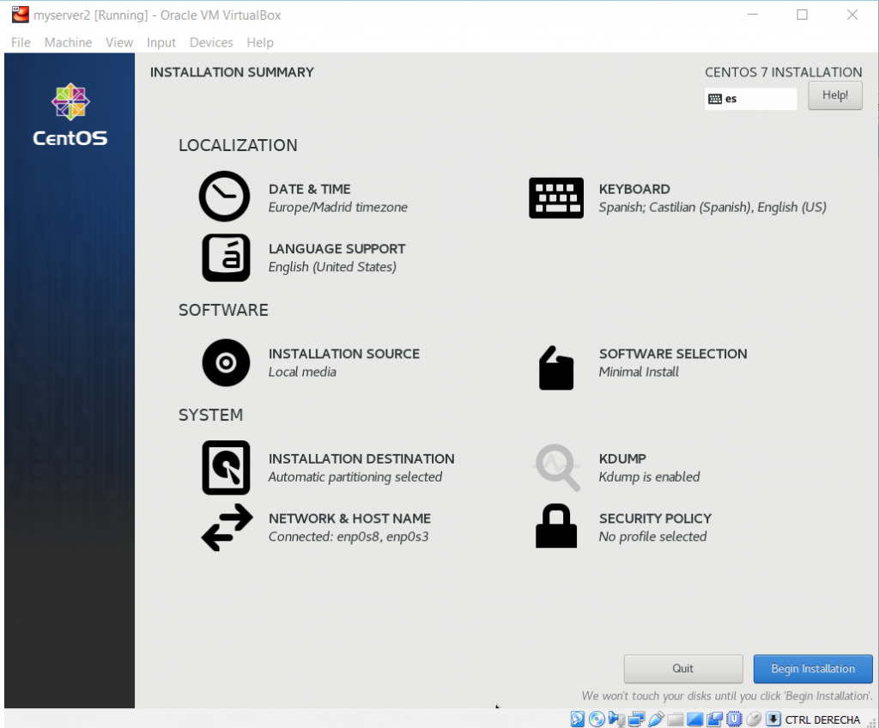879x728 pixels.
Task: Maximize the myserver2 VirtualBox window
Action: (x=803, y=15)
